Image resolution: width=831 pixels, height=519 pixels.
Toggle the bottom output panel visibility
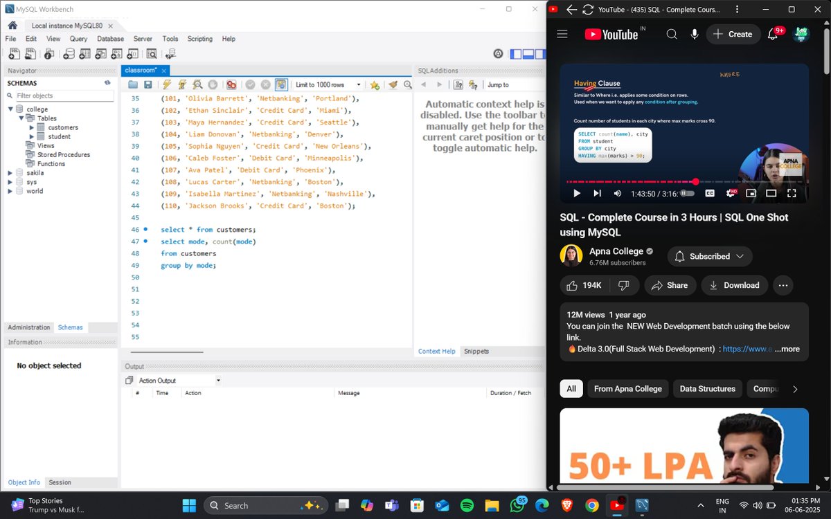pos(528,54)
